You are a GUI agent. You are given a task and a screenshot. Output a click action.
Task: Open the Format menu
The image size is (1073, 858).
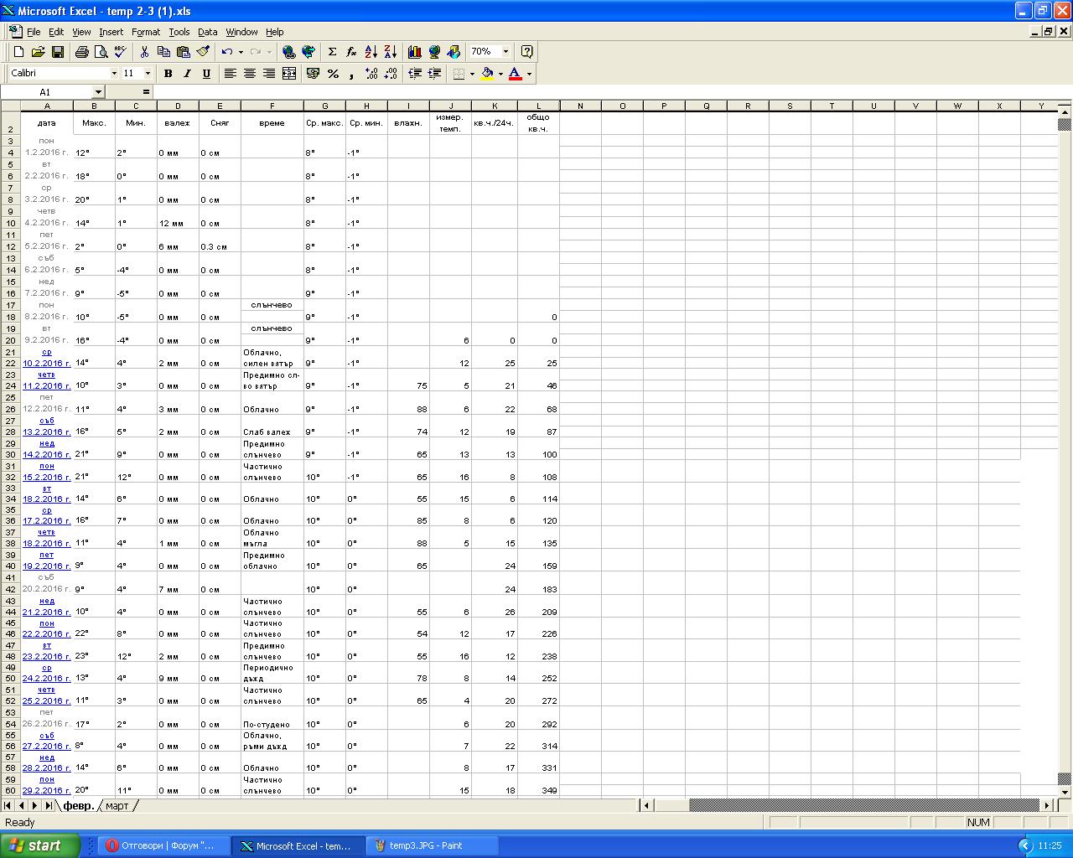pos(145,32)
